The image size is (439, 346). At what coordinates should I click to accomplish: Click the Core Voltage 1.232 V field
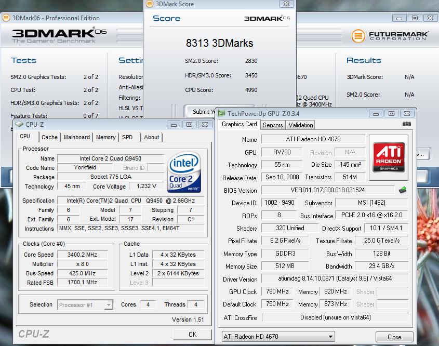(x=147, y=186)
